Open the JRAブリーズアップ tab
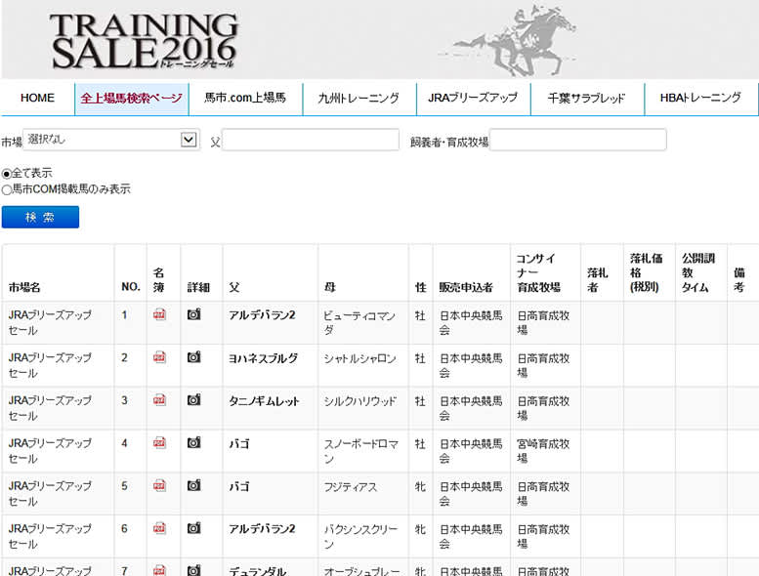 (x=473, y=99)
